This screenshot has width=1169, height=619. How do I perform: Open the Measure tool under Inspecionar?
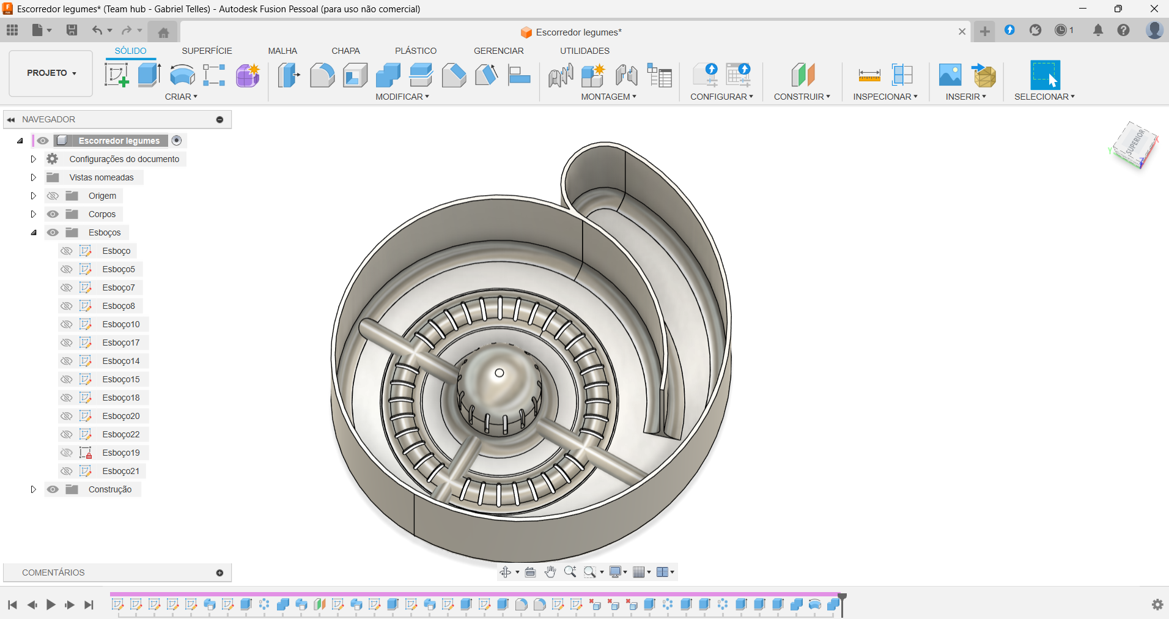click(x=869, y=75)
